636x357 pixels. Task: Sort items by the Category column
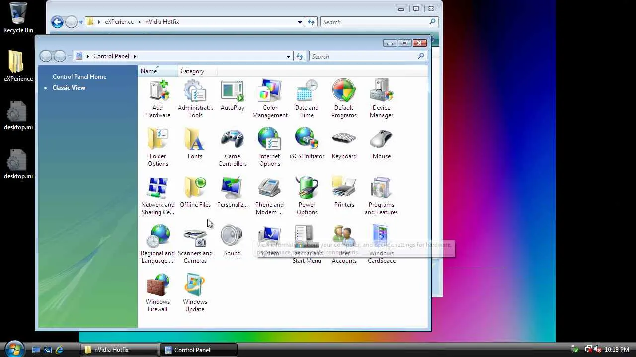click(197, 71)
